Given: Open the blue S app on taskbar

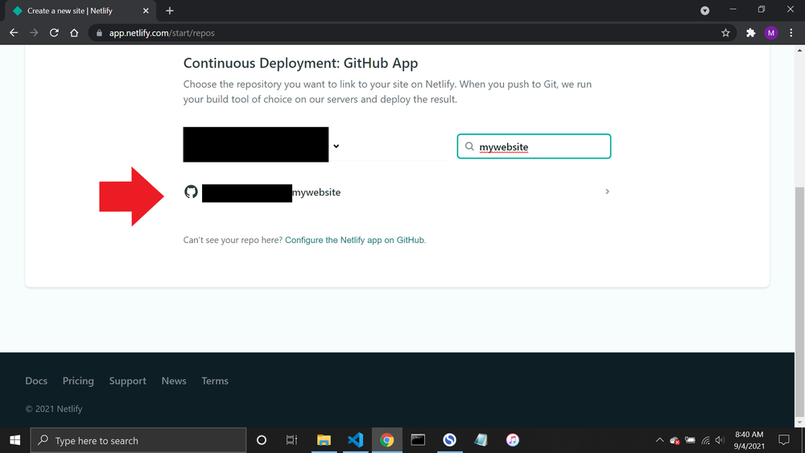Looking at the screenshot, I should (450, 440).
